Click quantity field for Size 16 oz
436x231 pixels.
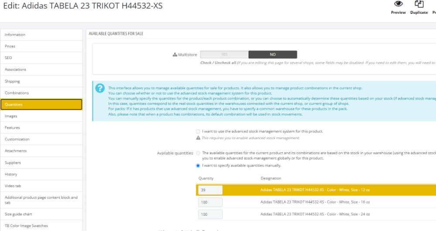[x=210, y=202]
